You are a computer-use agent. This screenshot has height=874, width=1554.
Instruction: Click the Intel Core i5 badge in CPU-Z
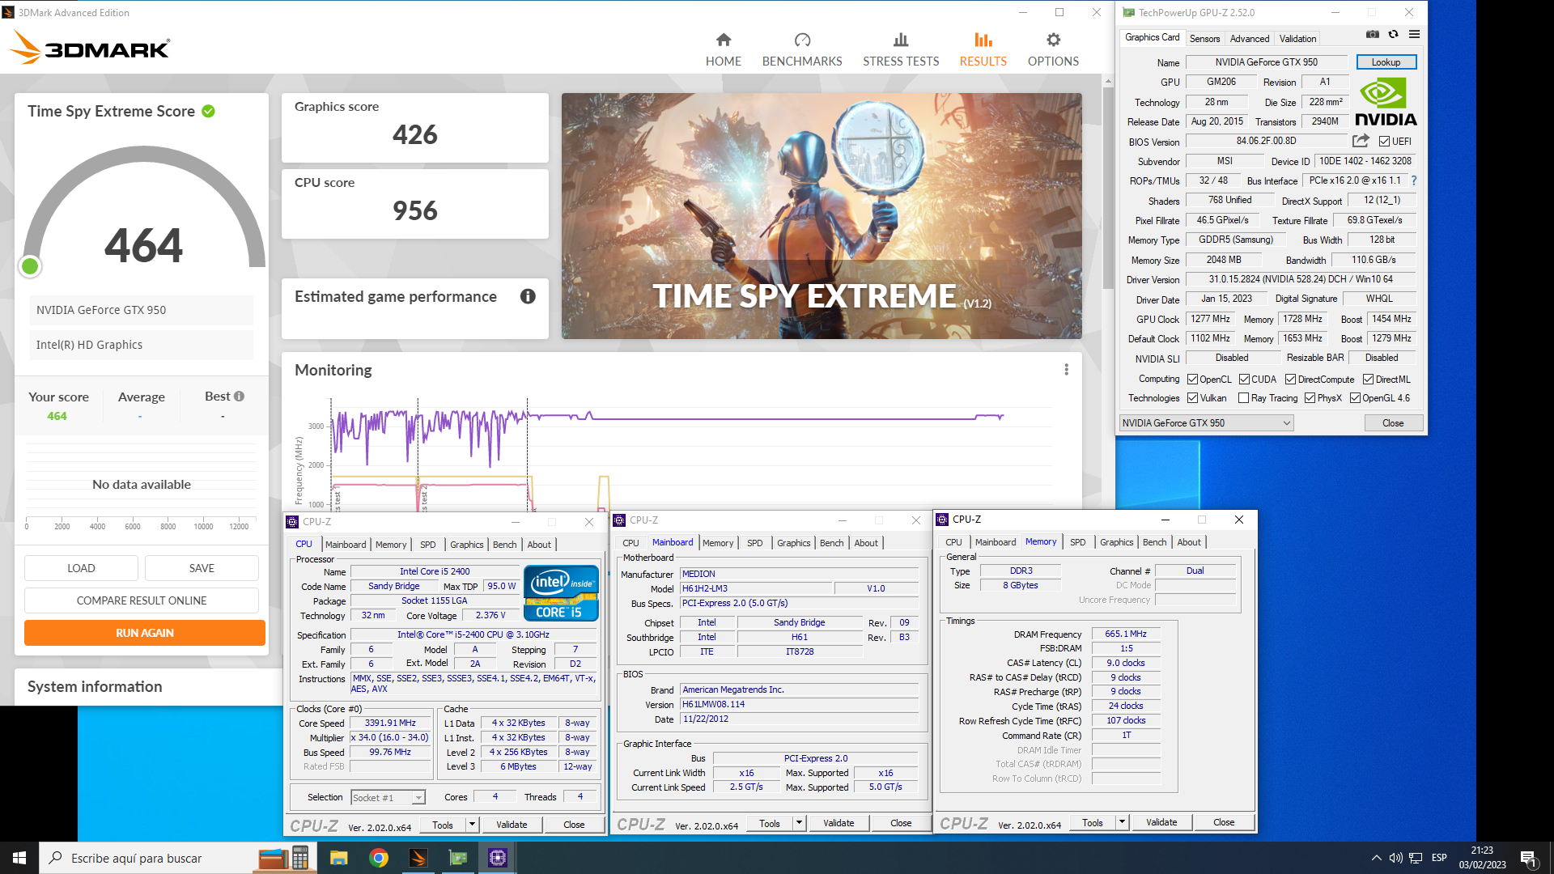(560, 593)
